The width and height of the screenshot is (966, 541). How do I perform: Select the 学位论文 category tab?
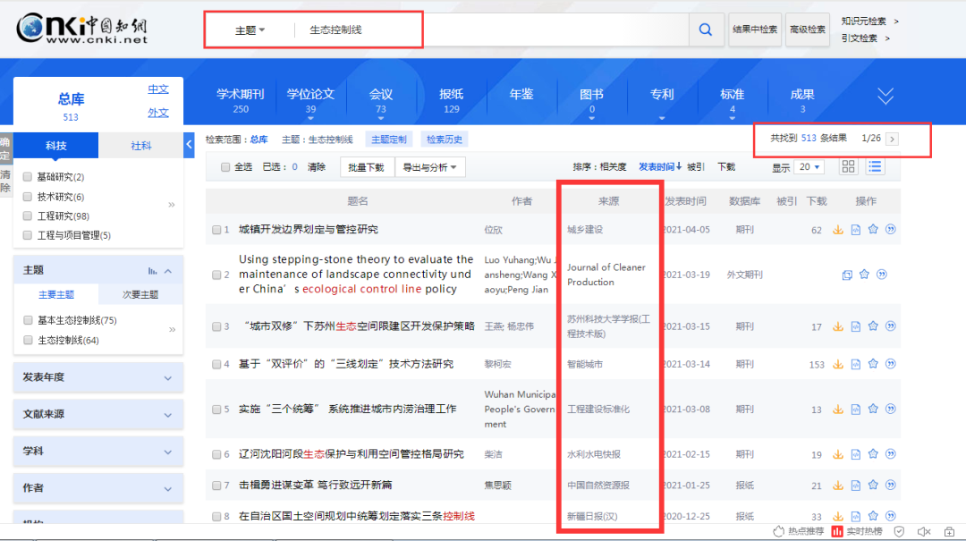click(x=310, y=100)
